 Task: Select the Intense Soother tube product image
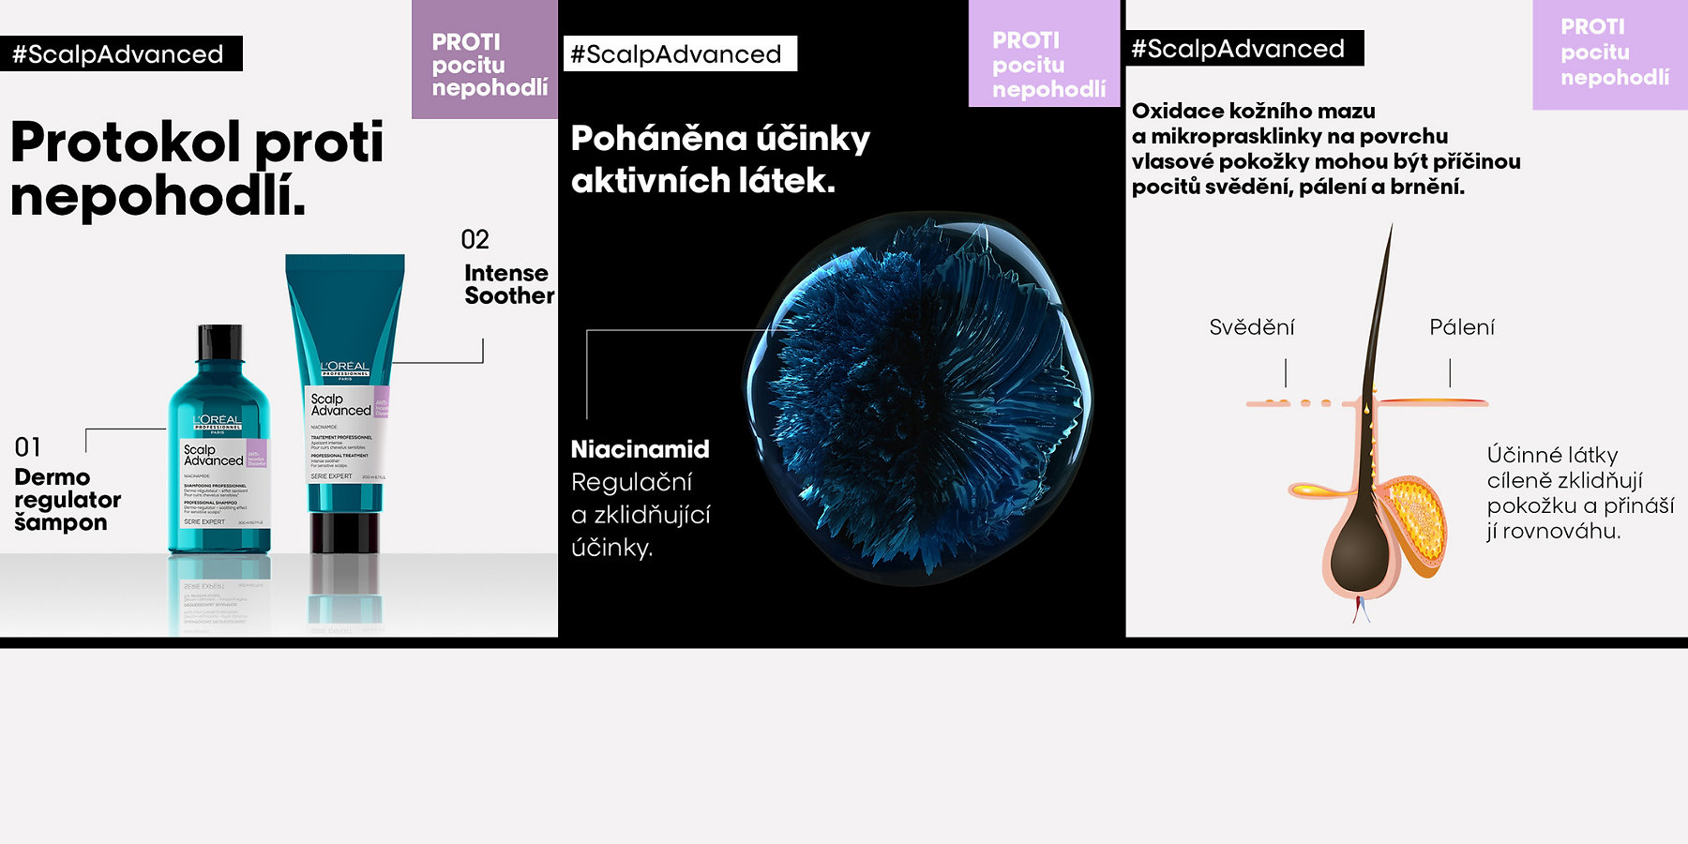[x=345, y=394]
